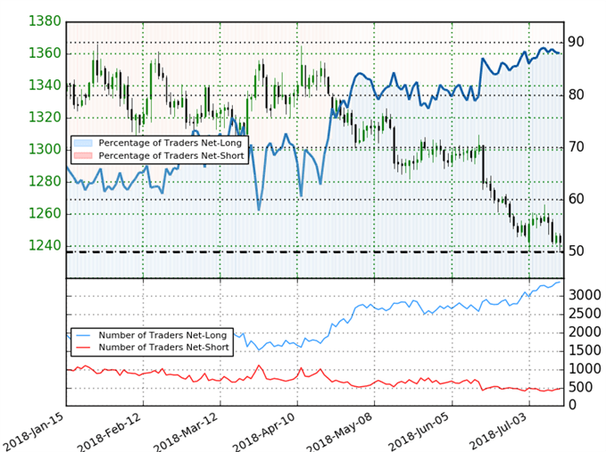Click the 70 percent axis label
The image size is (606, 452).
576,147
